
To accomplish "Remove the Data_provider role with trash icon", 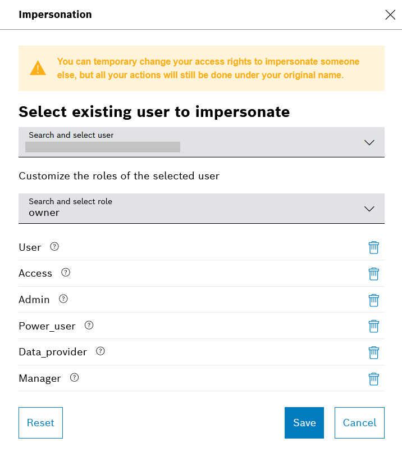I will coord(373,352).
